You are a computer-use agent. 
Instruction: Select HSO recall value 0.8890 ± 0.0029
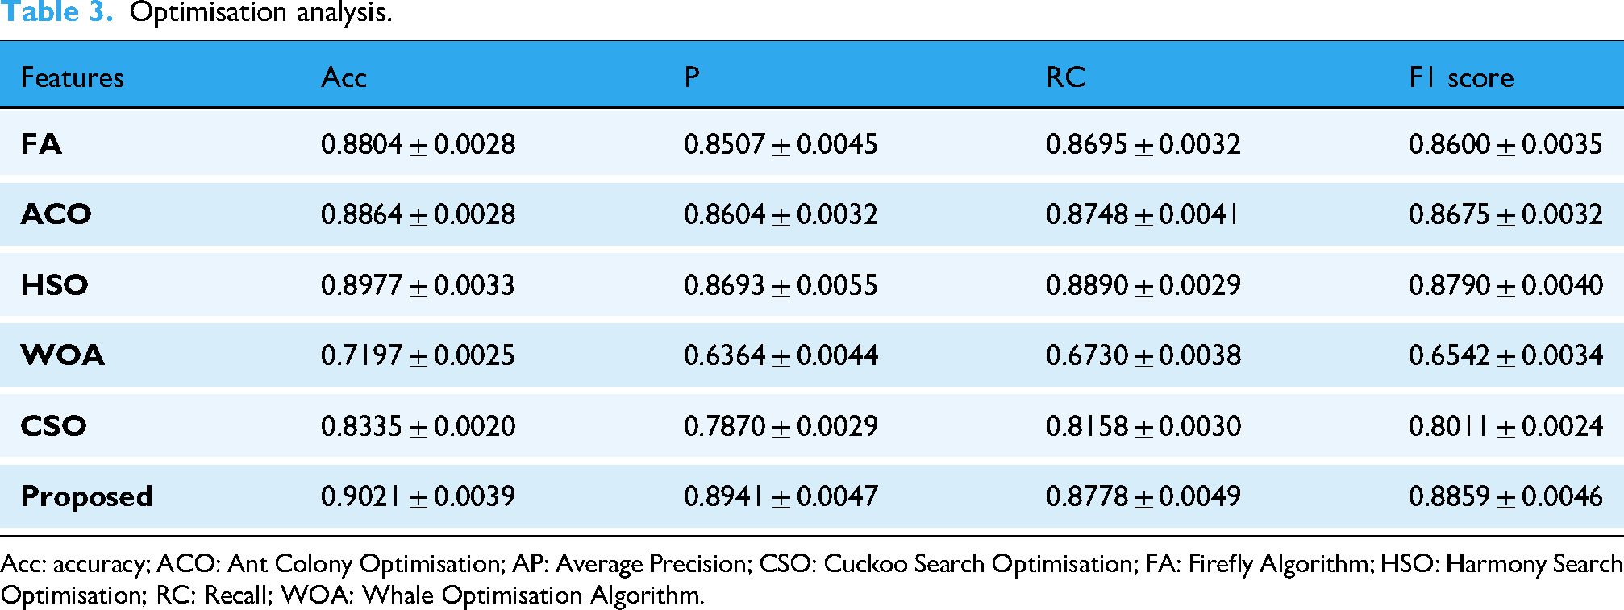point(1143,284)
